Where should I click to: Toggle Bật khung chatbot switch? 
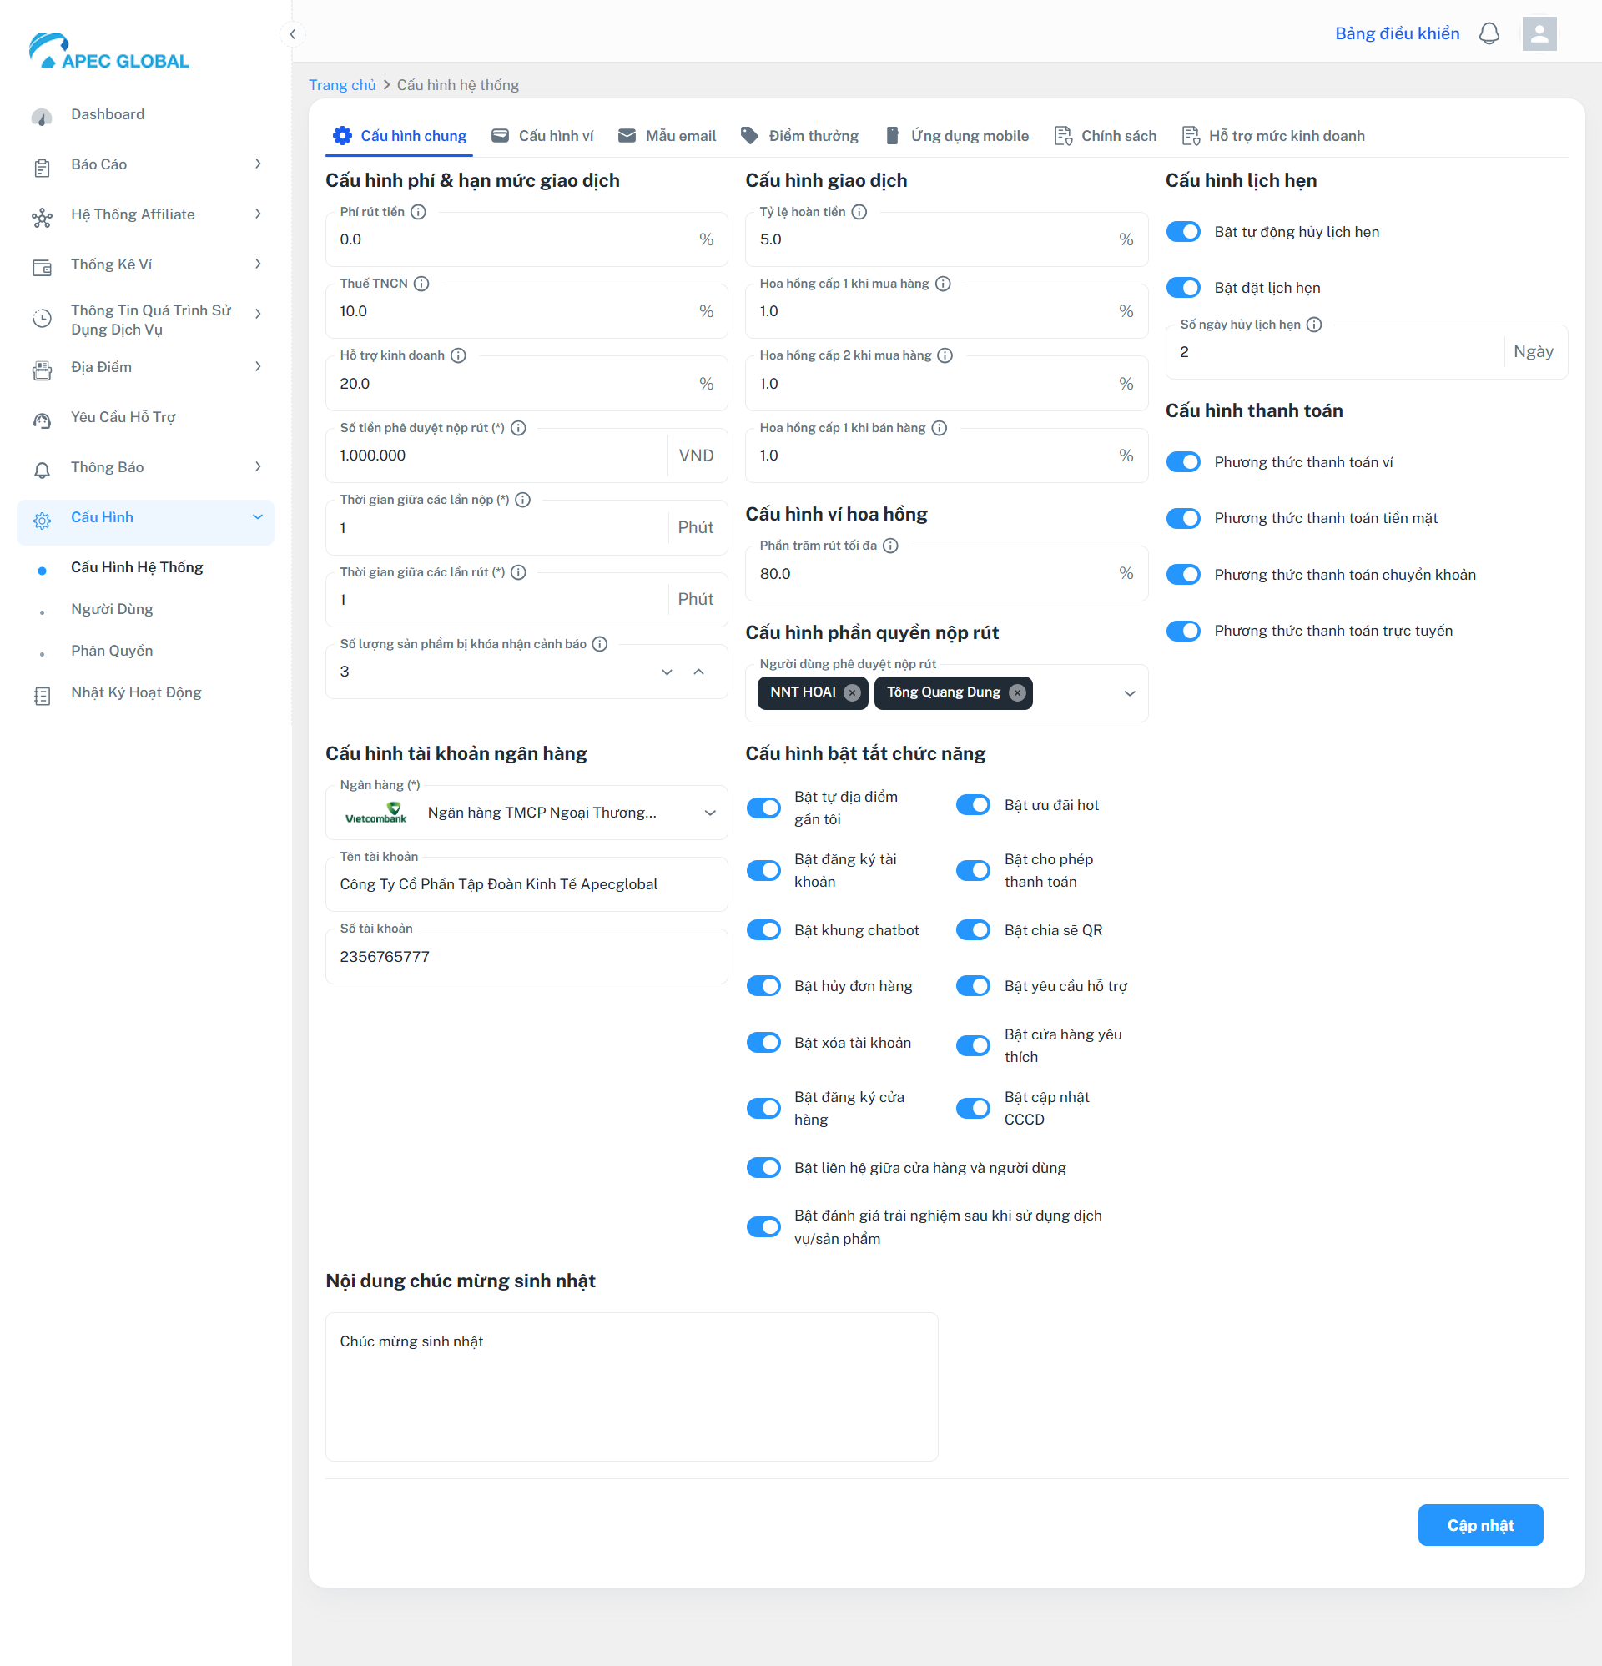point(763,930)
